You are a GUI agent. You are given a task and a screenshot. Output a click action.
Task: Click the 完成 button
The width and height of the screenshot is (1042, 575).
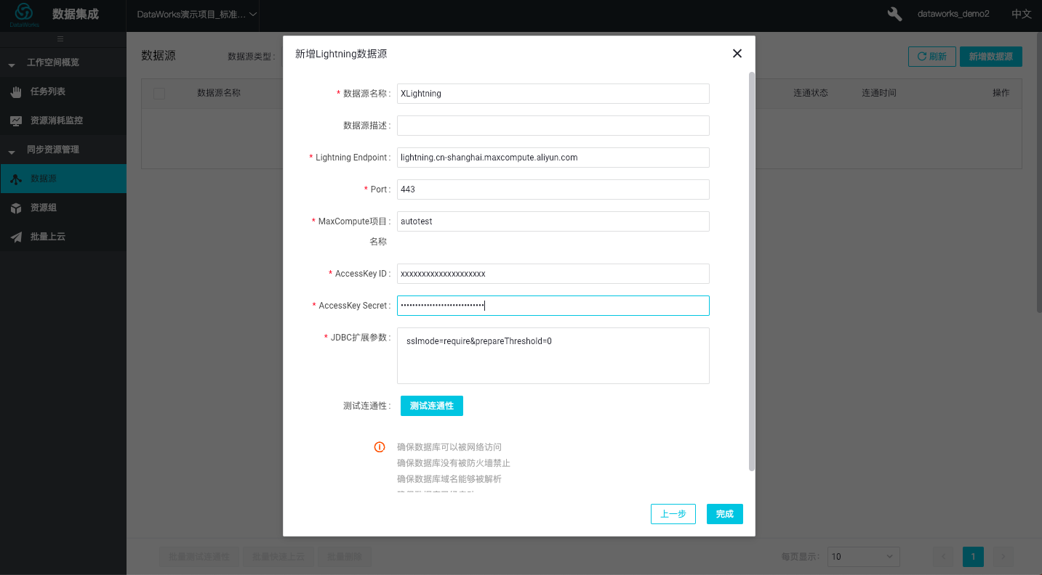725,514
